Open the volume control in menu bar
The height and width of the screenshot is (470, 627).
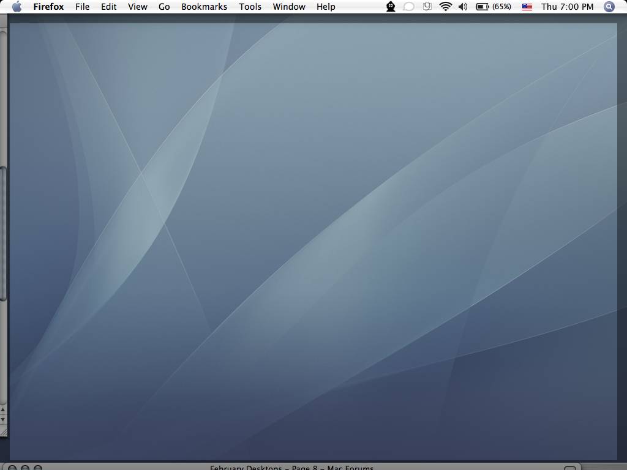463,7
